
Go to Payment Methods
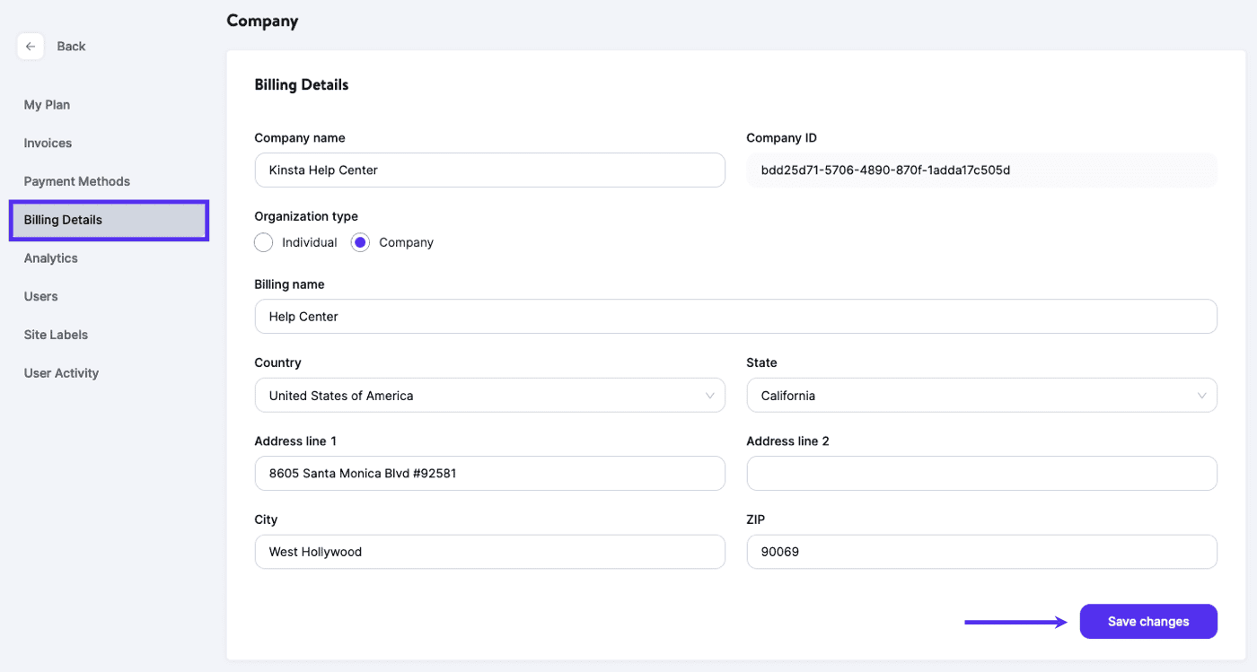point(76,180)
